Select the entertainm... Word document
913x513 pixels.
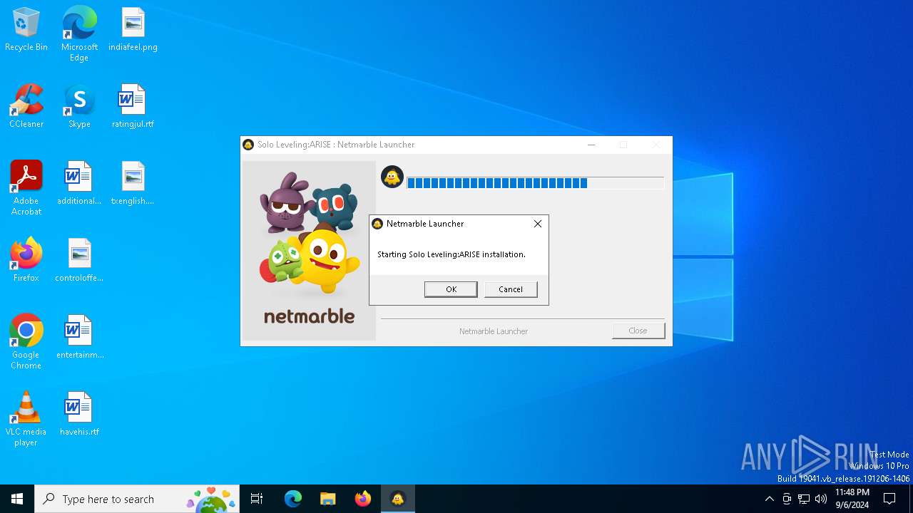pyautogui.click(x=79, y=338)
